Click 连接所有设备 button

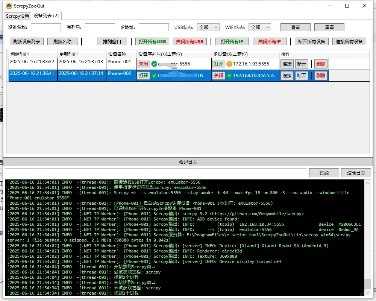349,41
